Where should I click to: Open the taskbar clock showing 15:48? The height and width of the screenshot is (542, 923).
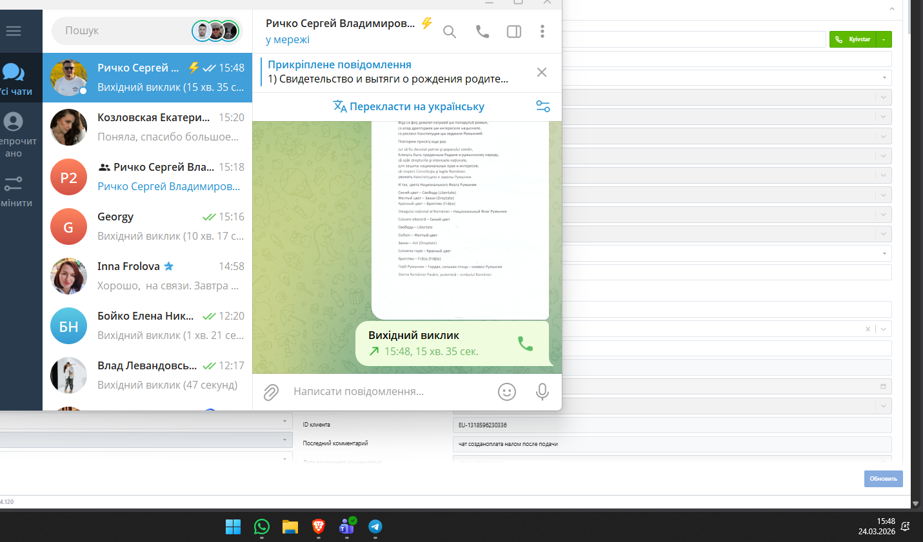click(877, 527)
